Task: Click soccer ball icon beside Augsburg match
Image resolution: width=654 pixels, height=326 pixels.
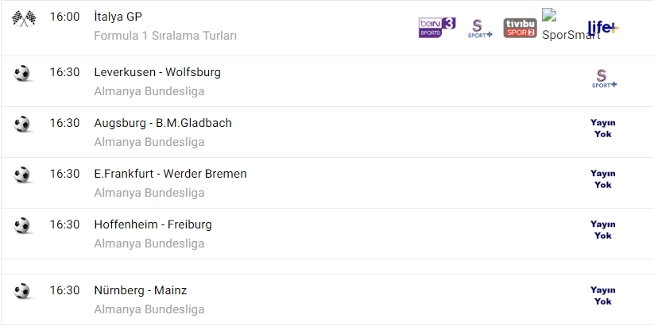Action: point(21,124)
